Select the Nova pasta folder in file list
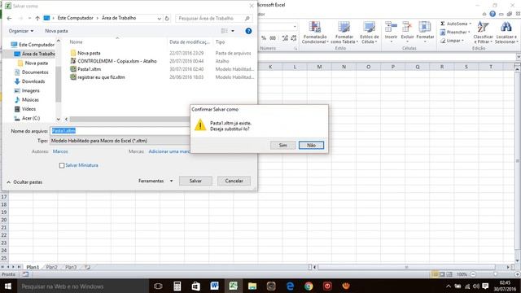521x293 pixels. click(85, 53)
